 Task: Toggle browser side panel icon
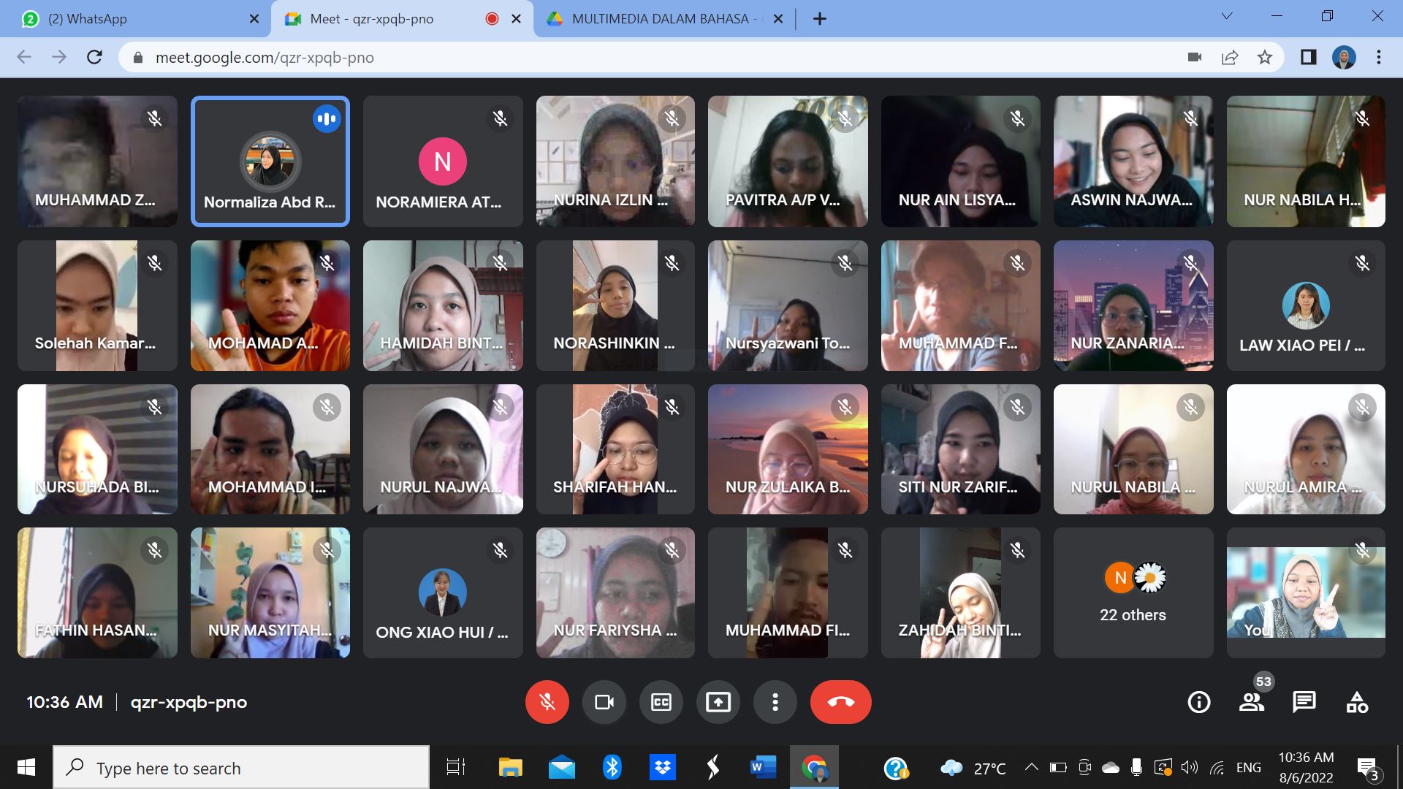pyautogui.click(x=1308, y=57)
